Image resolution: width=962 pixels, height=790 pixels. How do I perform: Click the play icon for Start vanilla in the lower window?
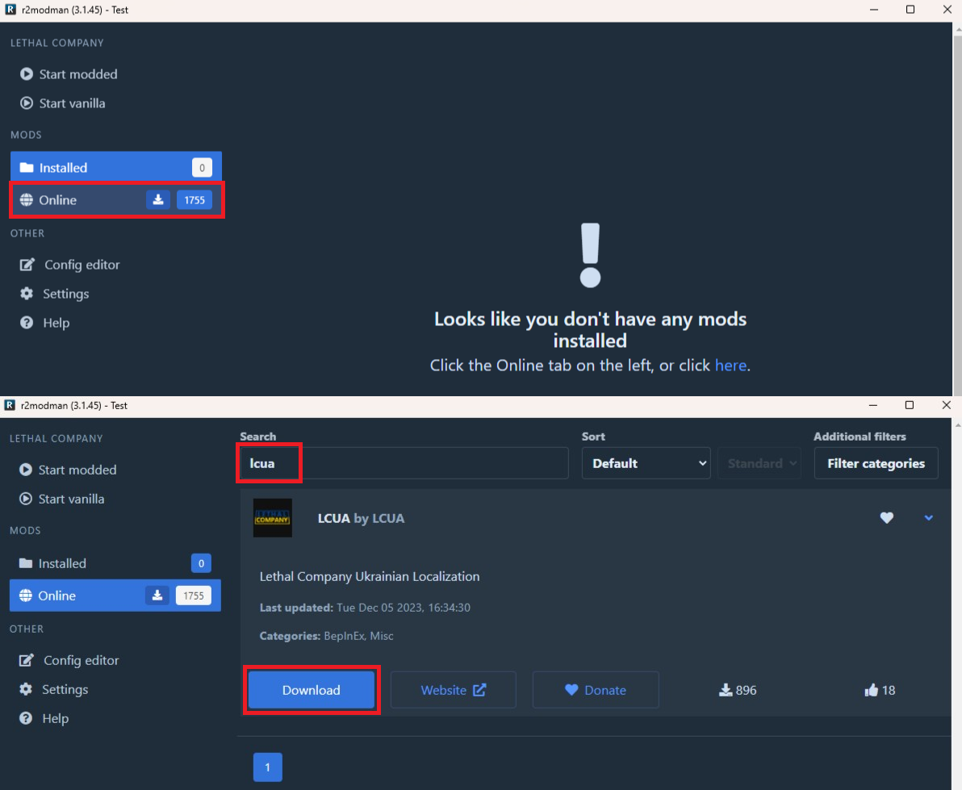[x=25, y=499]
